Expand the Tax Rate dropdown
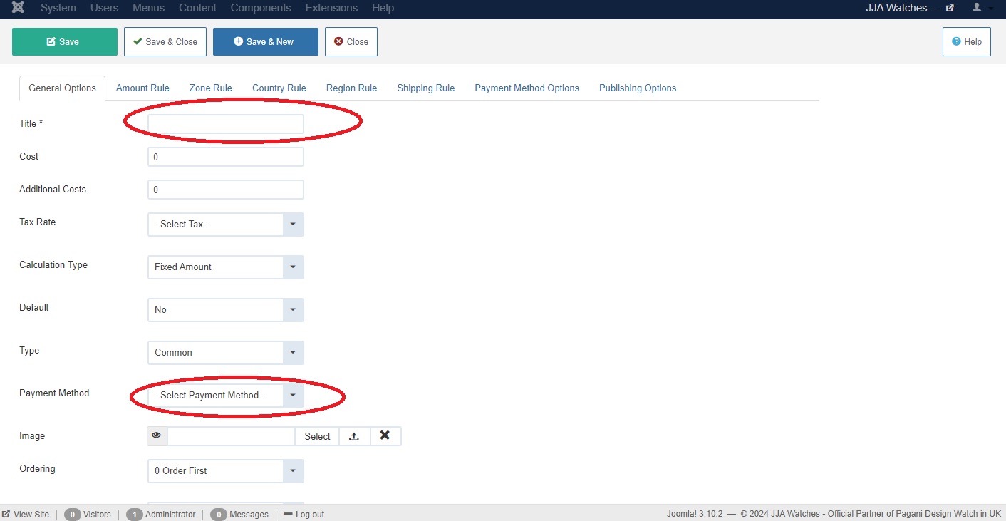1006x521 pixels. point(225,225)
